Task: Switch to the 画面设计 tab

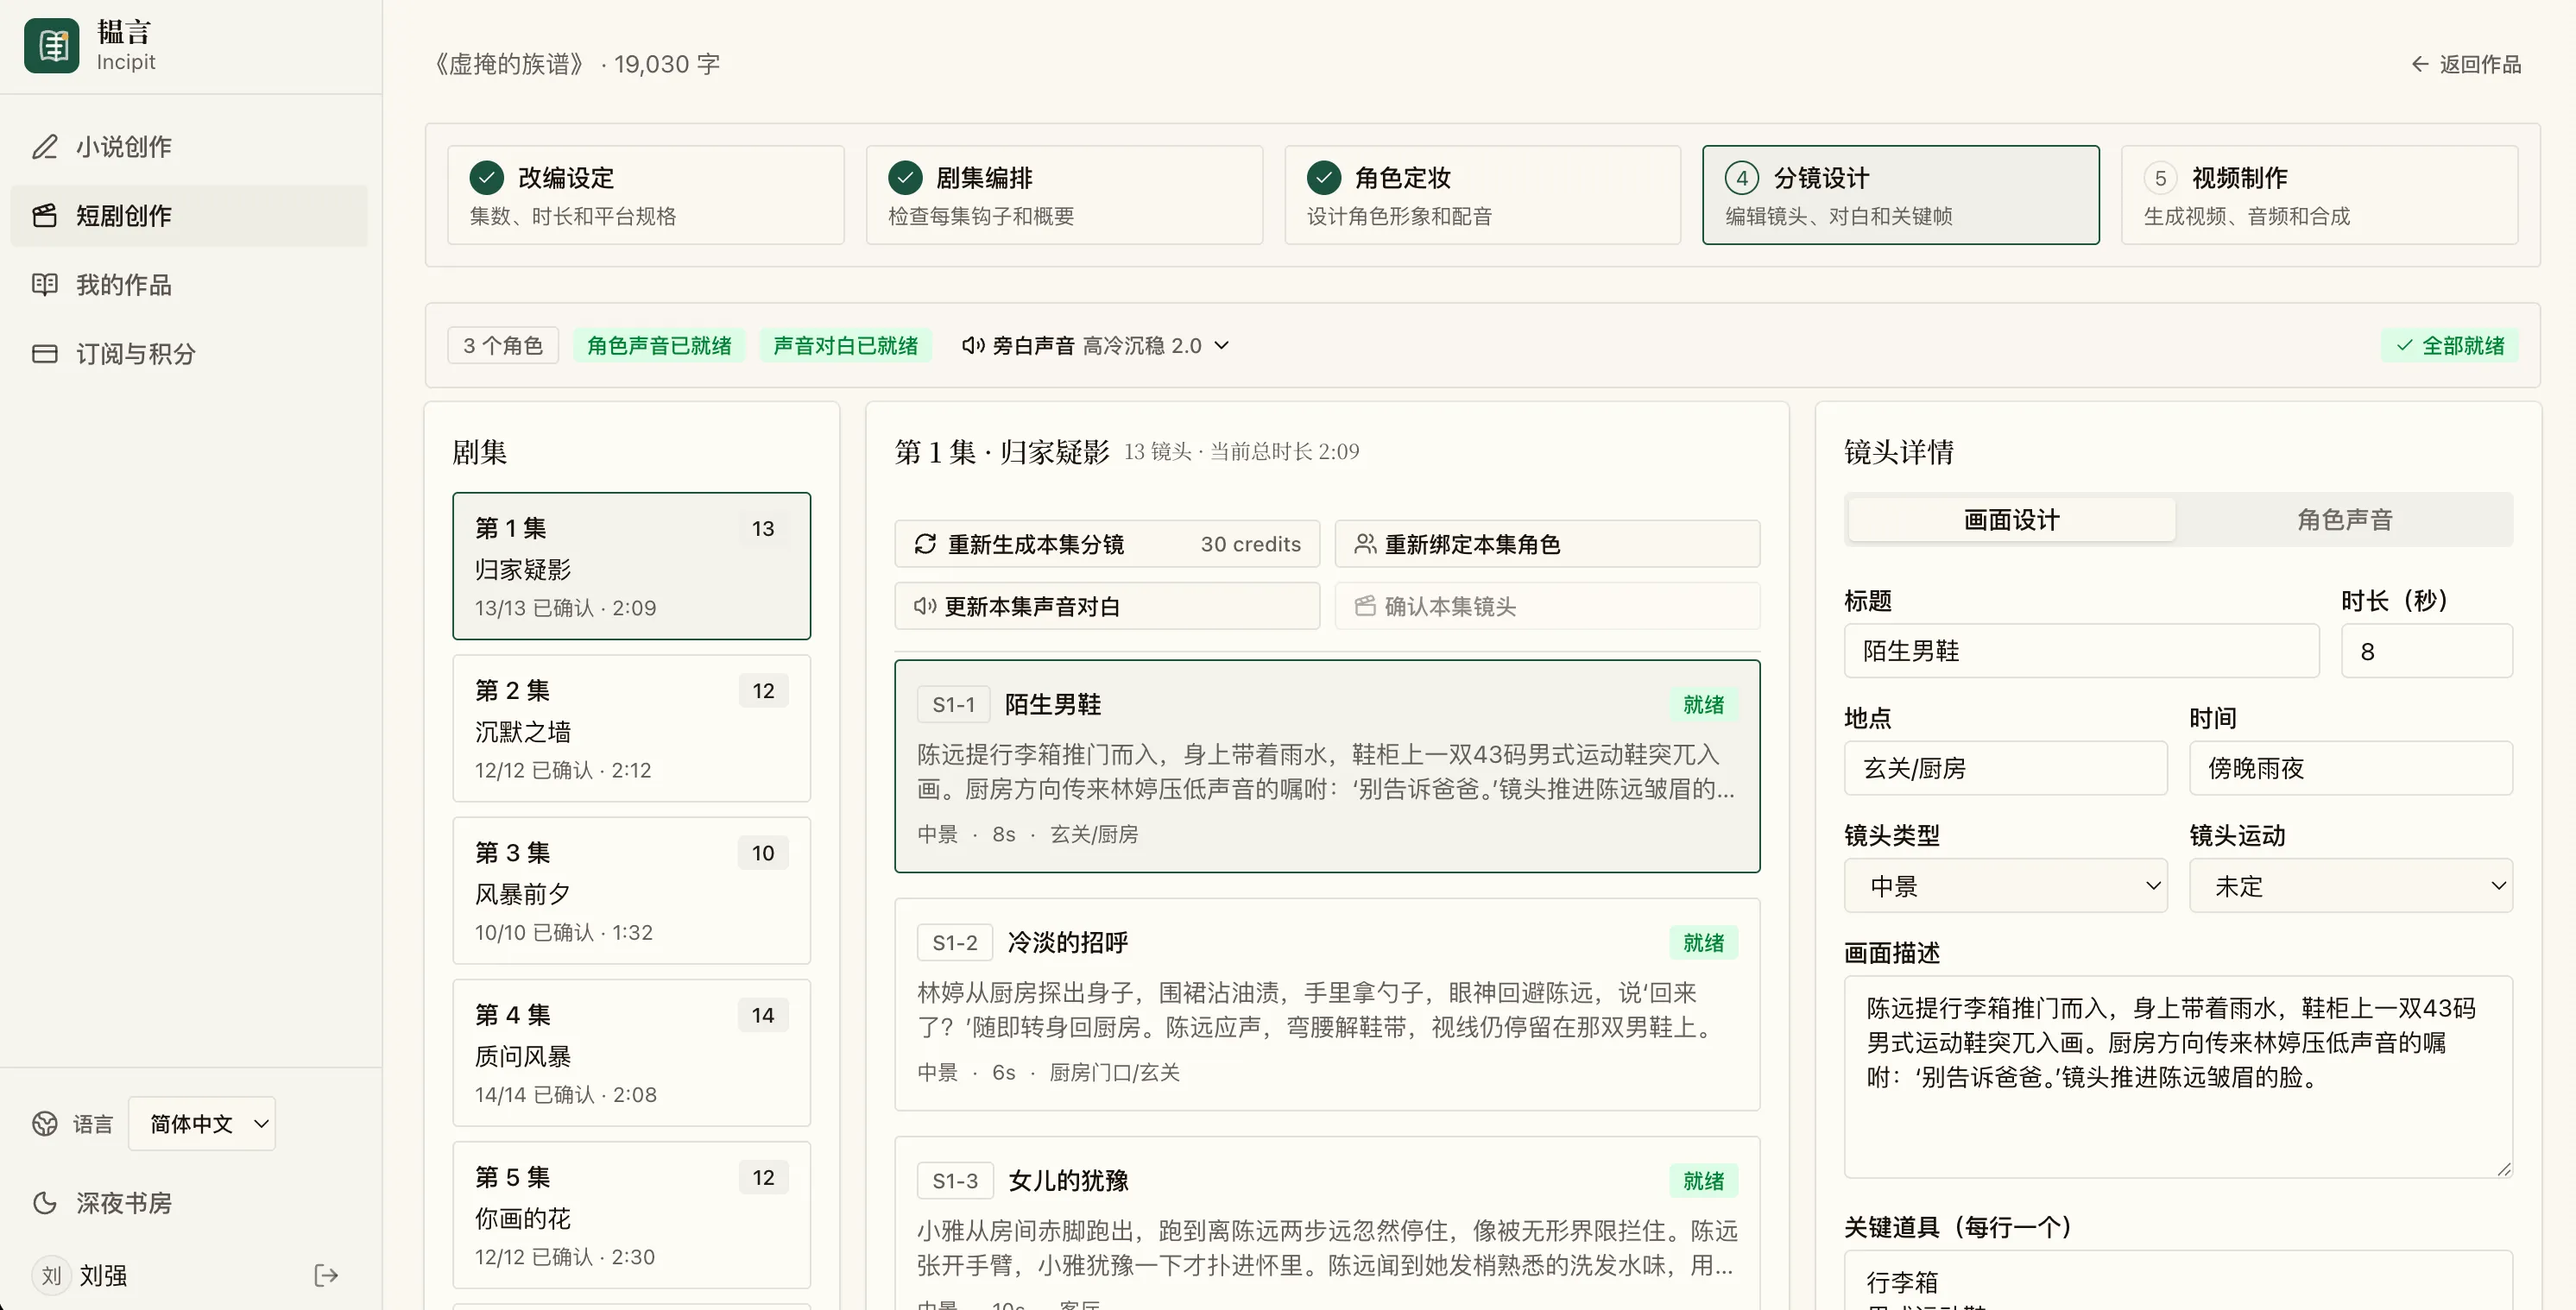Action: (x=2012, y=520)
